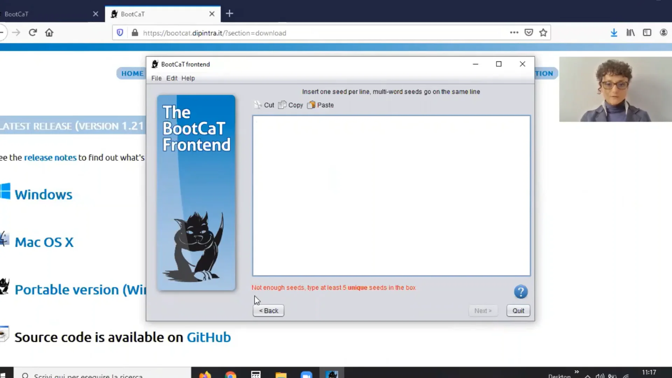Screen dimensions: 672x378
Task: Click the Quit button
Action: 518,311
